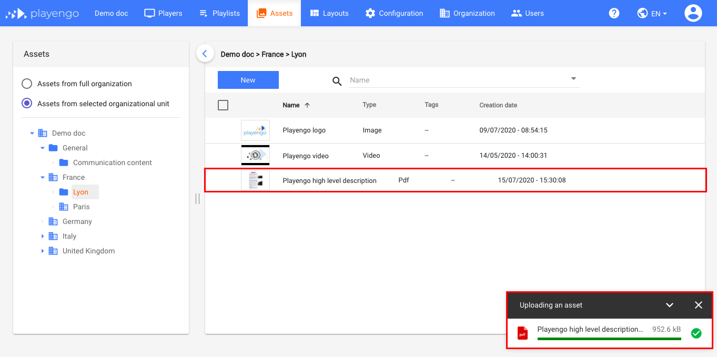The height and width of the screenshot is (357, 717).
Task: Collapse the assets side panel with the back arrow
Action: click(205, 54)
